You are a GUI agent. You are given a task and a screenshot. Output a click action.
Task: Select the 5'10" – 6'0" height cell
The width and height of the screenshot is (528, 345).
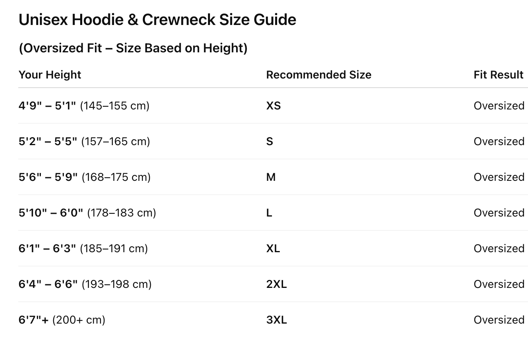pyautogui.click(x=87, y=213)
